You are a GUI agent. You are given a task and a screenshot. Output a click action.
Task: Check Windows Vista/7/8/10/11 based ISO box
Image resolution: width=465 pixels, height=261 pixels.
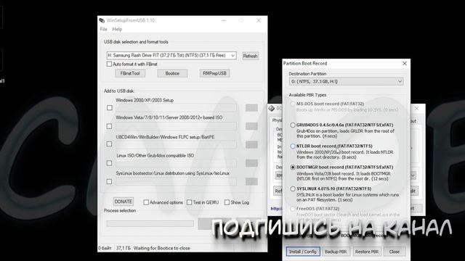tap(110, 126)
